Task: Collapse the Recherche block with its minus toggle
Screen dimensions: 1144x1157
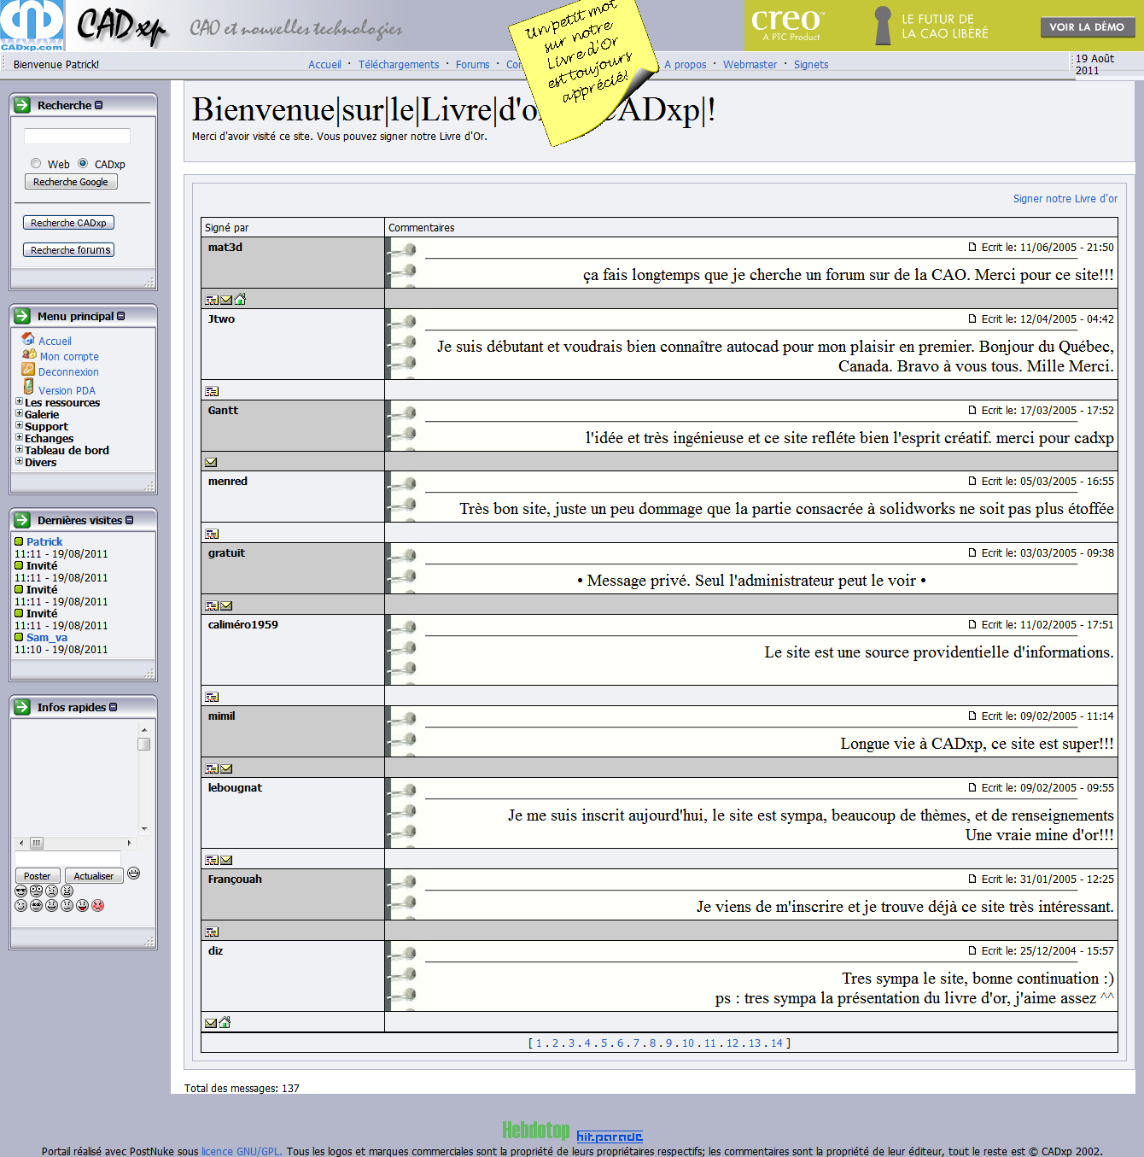Action: click(x=99, y=106)
